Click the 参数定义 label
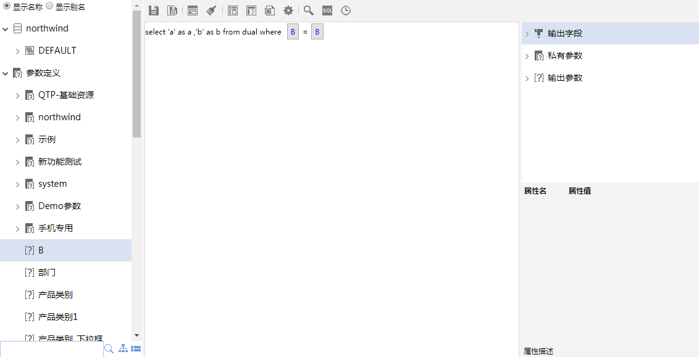This screenshot has height=357, width=699. click(x=43, y=73)
